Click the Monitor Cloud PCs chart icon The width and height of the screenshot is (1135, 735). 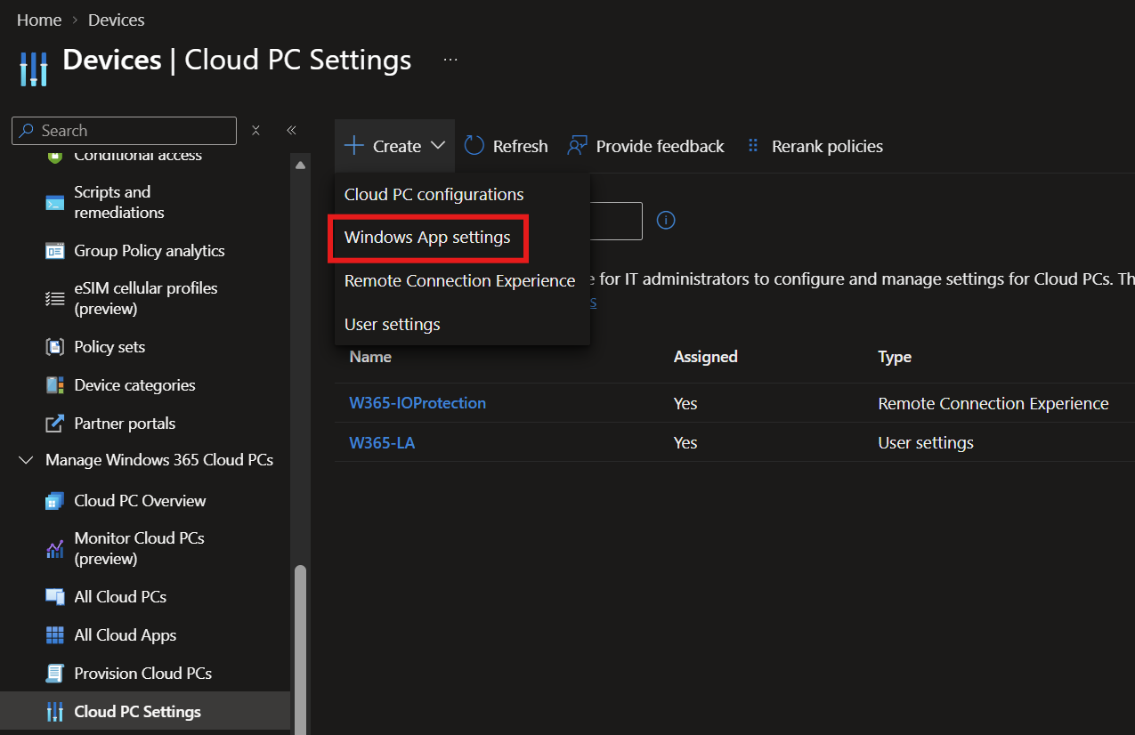pos(55,549)
